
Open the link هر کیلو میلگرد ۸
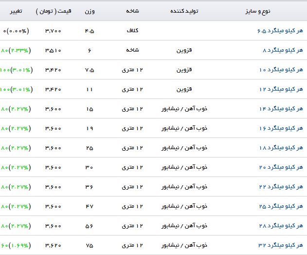click(283, 50)
